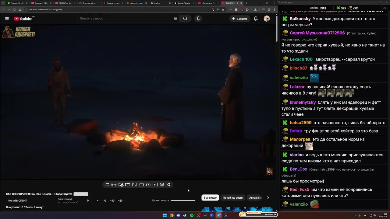Image resolution: width=390 pixels, height=219 pixels.
Task: Open a new browser tab
Action: (246, 3)
